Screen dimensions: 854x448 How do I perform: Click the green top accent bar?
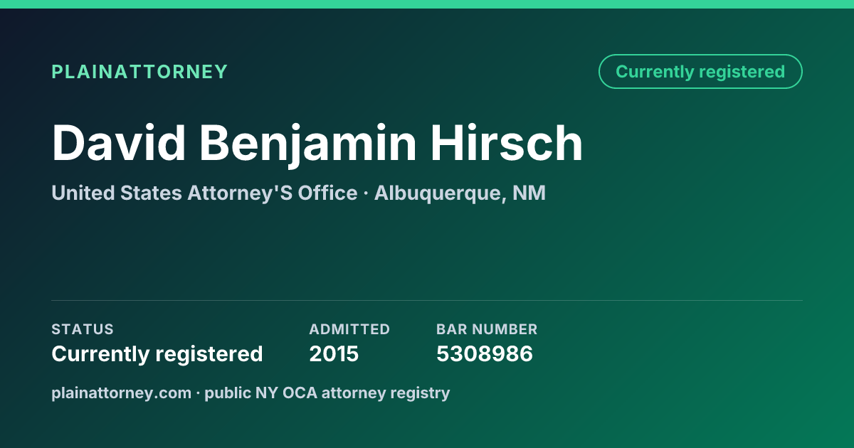[x=427, y=4]
